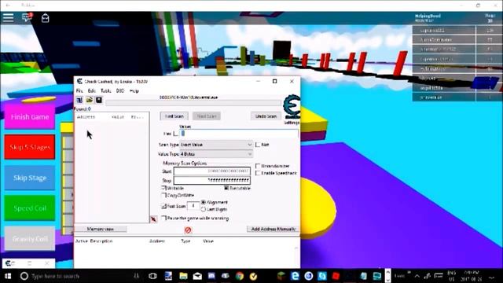Click the microphone icon in the taskbar search
This screenshot has height=283, width=503.
pos(136,276)
